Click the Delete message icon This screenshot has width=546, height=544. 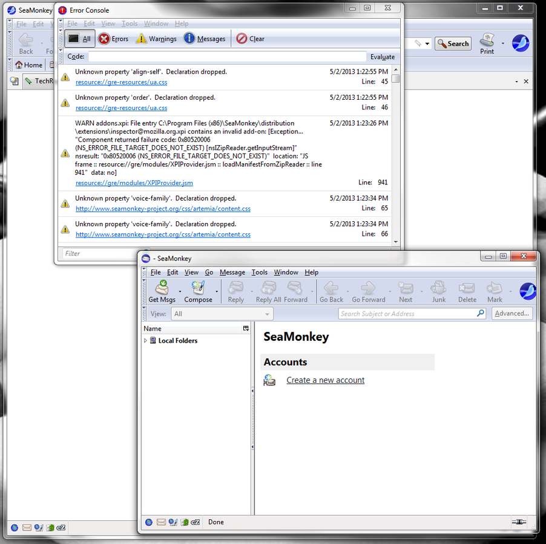pos(467,288)
